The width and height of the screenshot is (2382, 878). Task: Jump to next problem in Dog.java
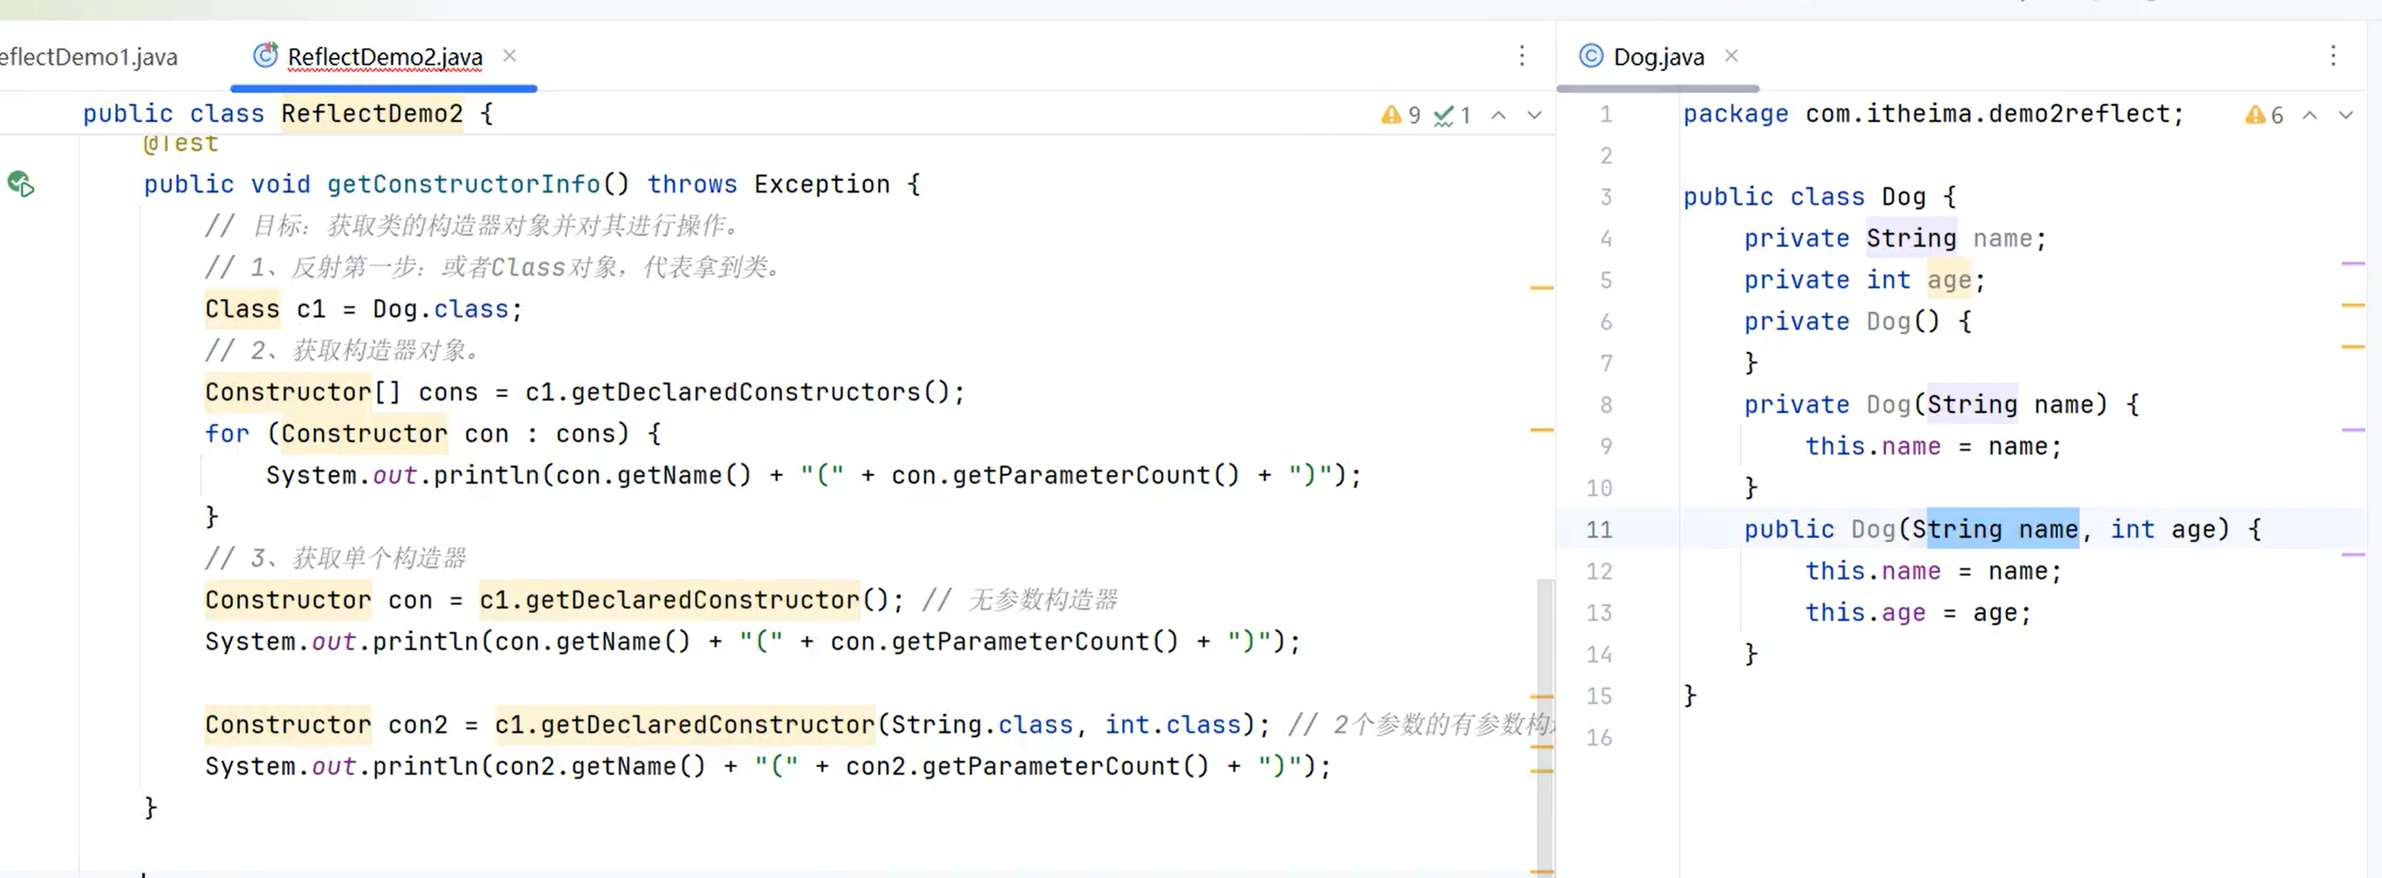click(x=2345, y=116)
